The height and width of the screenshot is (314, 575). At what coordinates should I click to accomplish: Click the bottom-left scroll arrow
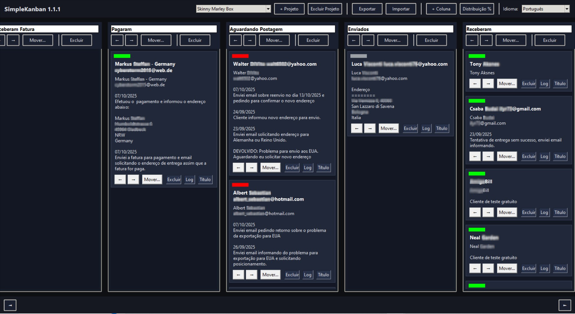pos(10,305)
